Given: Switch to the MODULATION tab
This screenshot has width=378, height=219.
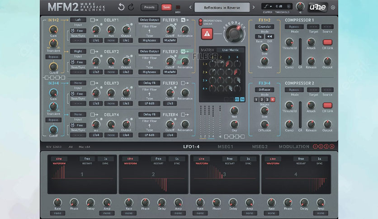Looking at the screenshot, I should (294, 147).
